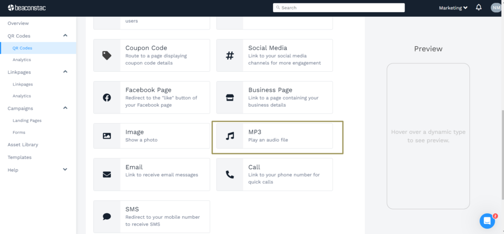Collapse the QR Codes sidebar section
Viewport: 504px width, 234px height.
pos(65,36)
